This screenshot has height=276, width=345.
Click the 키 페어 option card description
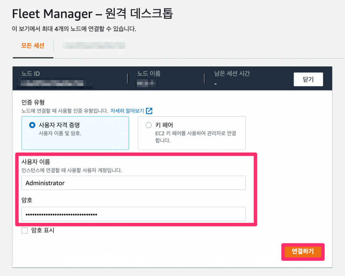pyautogui.click(x=193, y=137)
